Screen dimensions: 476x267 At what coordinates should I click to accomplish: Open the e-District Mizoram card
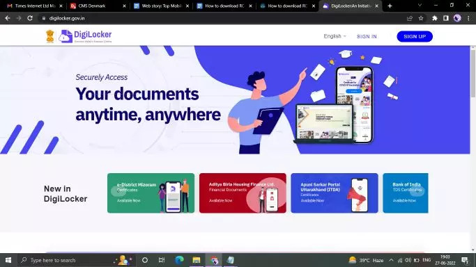(x=151, y=193)
